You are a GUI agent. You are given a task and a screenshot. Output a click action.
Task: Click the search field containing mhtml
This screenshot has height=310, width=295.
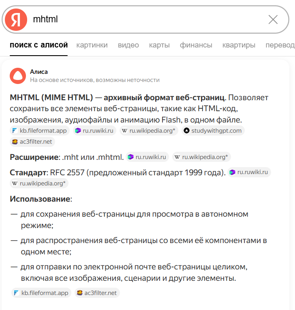146,19
